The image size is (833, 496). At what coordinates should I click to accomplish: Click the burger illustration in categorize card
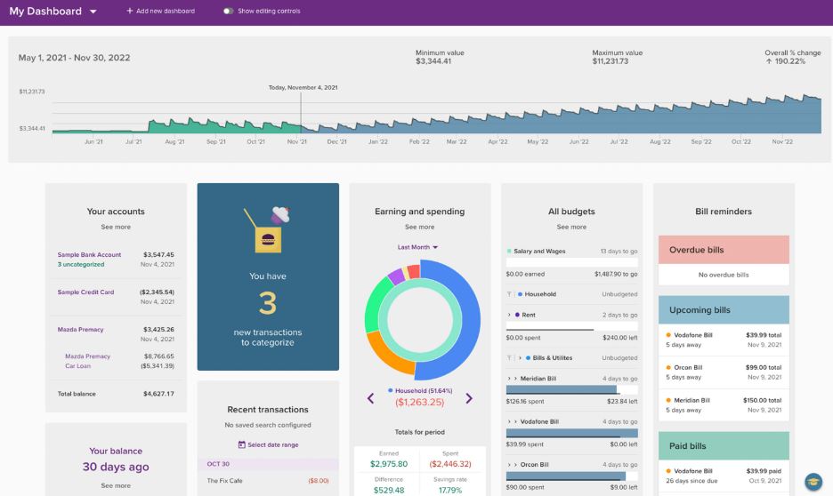click(x=268, y=240)
